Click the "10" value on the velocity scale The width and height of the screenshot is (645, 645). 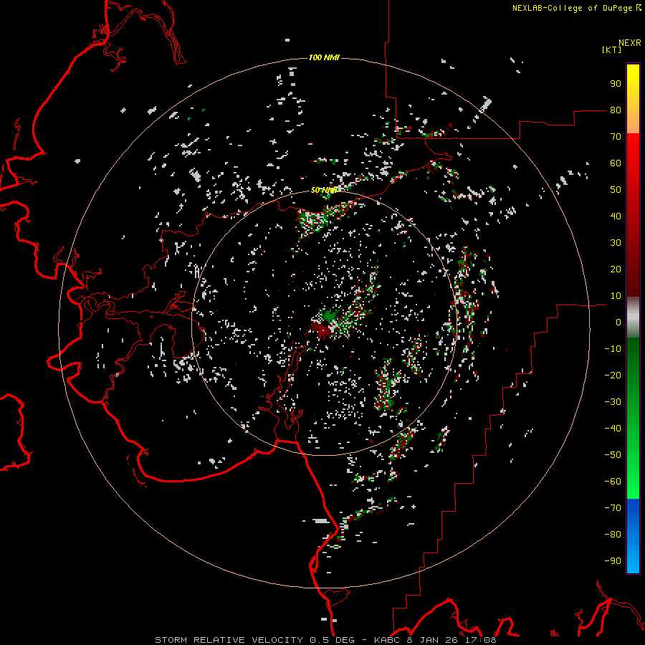[616, 296]
